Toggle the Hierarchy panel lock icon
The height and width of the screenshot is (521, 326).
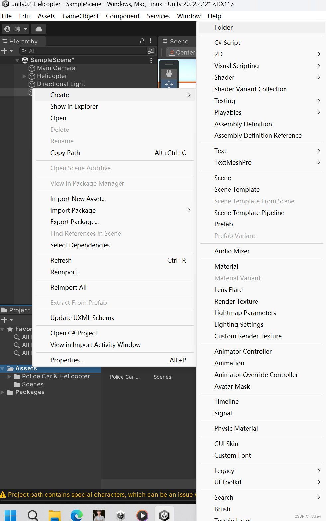(142, 41)
